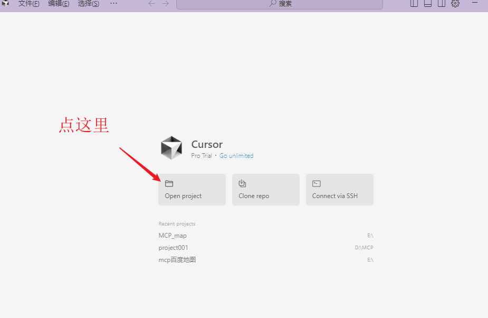The width and height of the screenshot is (488, 318).
Task: Expand the ellipsis overflow menu
Action: [113, 3]
